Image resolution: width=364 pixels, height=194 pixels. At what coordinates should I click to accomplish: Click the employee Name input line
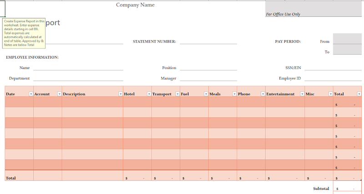point(78,68)
